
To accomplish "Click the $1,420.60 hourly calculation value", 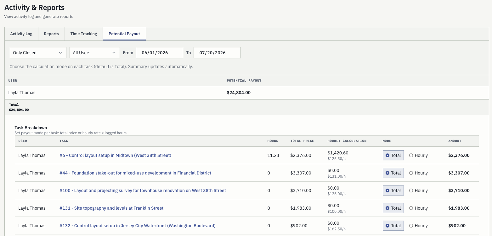I will (338, 153).
